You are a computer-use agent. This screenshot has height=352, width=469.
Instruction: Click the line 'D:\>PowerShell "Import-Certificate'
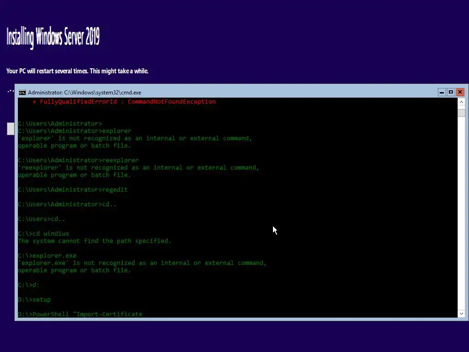coord(80,314)
